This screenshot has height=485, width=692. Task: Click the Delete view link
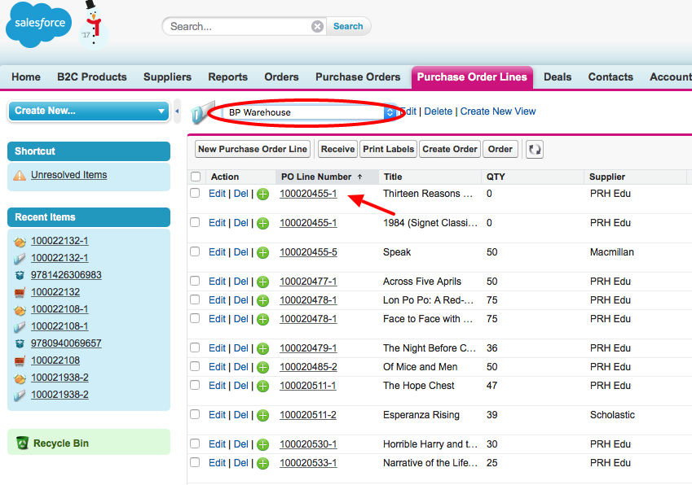point(439,111)
